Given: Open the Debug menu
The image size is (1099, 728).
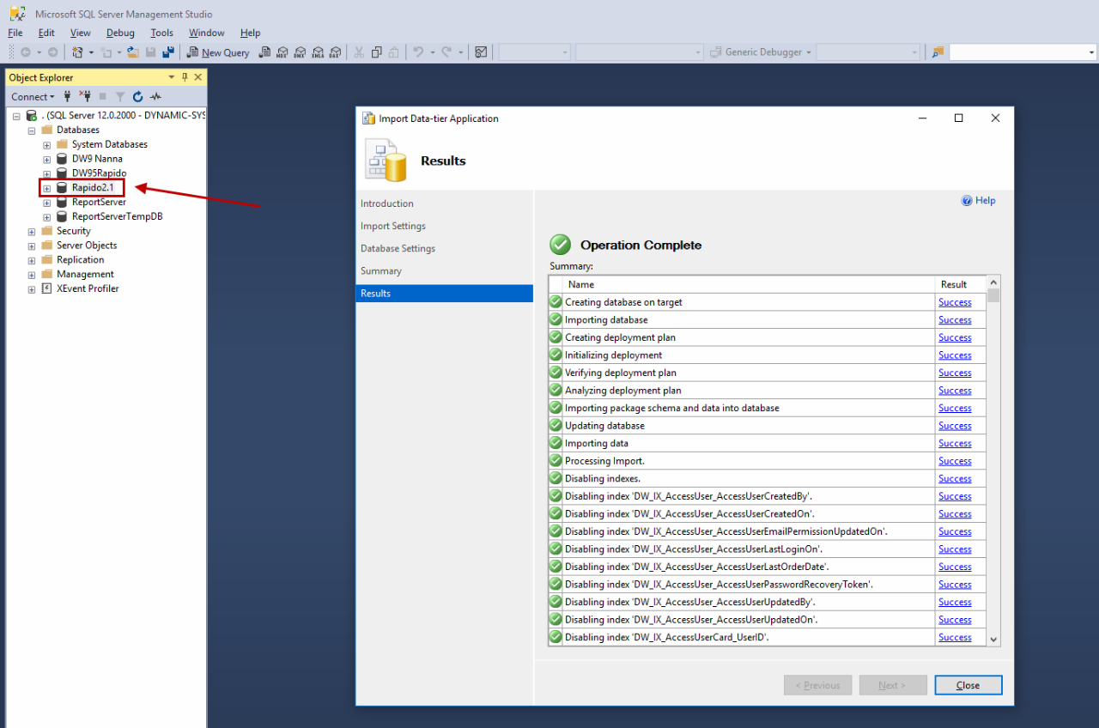Looking at the screenshot, I should tap(120, 33).
